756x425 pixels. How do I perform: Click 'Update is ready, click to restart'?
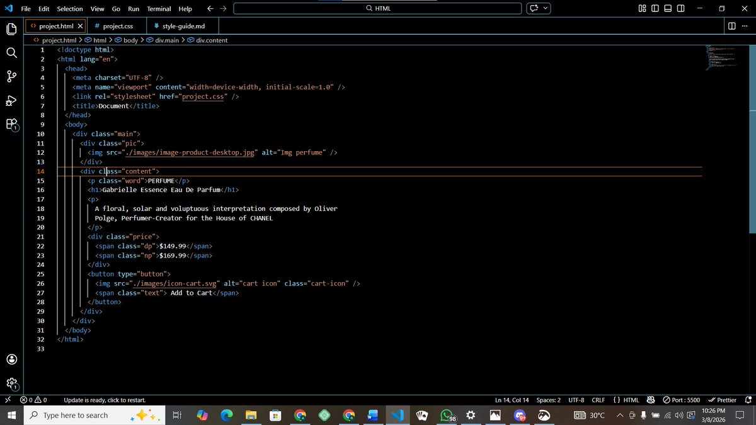click(x=105, y=399)
